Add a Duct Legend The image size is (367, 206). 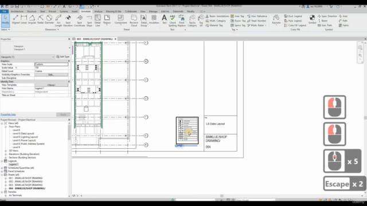point(293,16)
